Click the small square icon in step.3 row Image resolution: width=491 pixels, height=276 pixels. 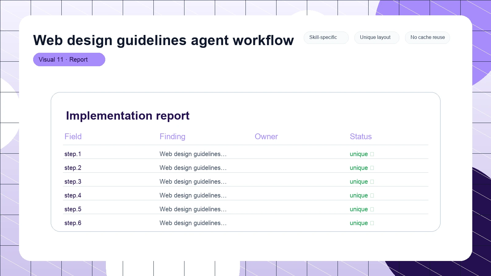click(372, 182)
